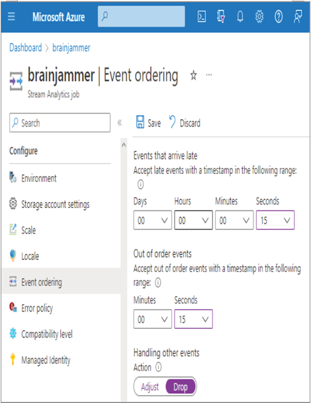Select the Adjust action option
This screenshot has width=311, height=403.
coord(150,387)
